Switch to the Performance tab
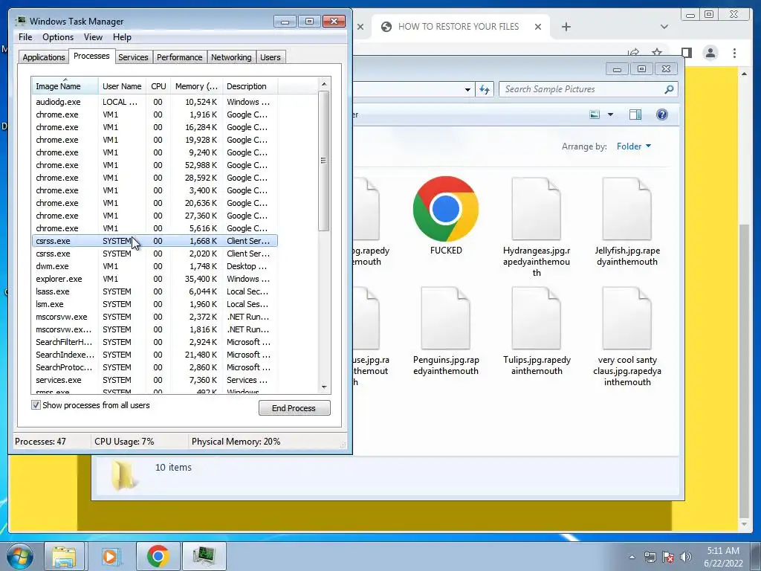The height and width of the screenshot is (571, 761). [x=180, y=57]
